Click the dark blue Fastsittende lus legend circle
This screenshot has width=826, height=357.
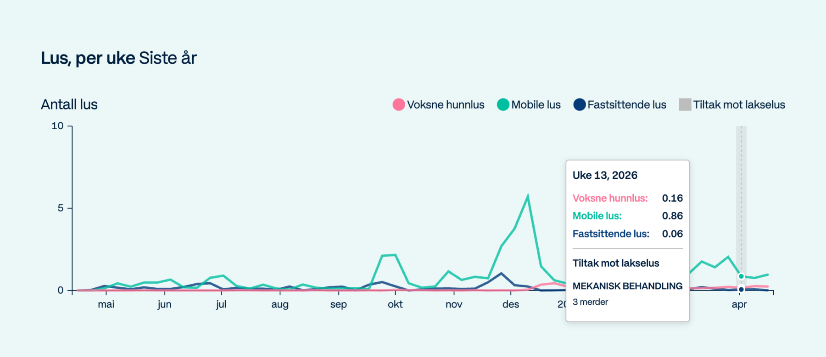click(579, 105)
